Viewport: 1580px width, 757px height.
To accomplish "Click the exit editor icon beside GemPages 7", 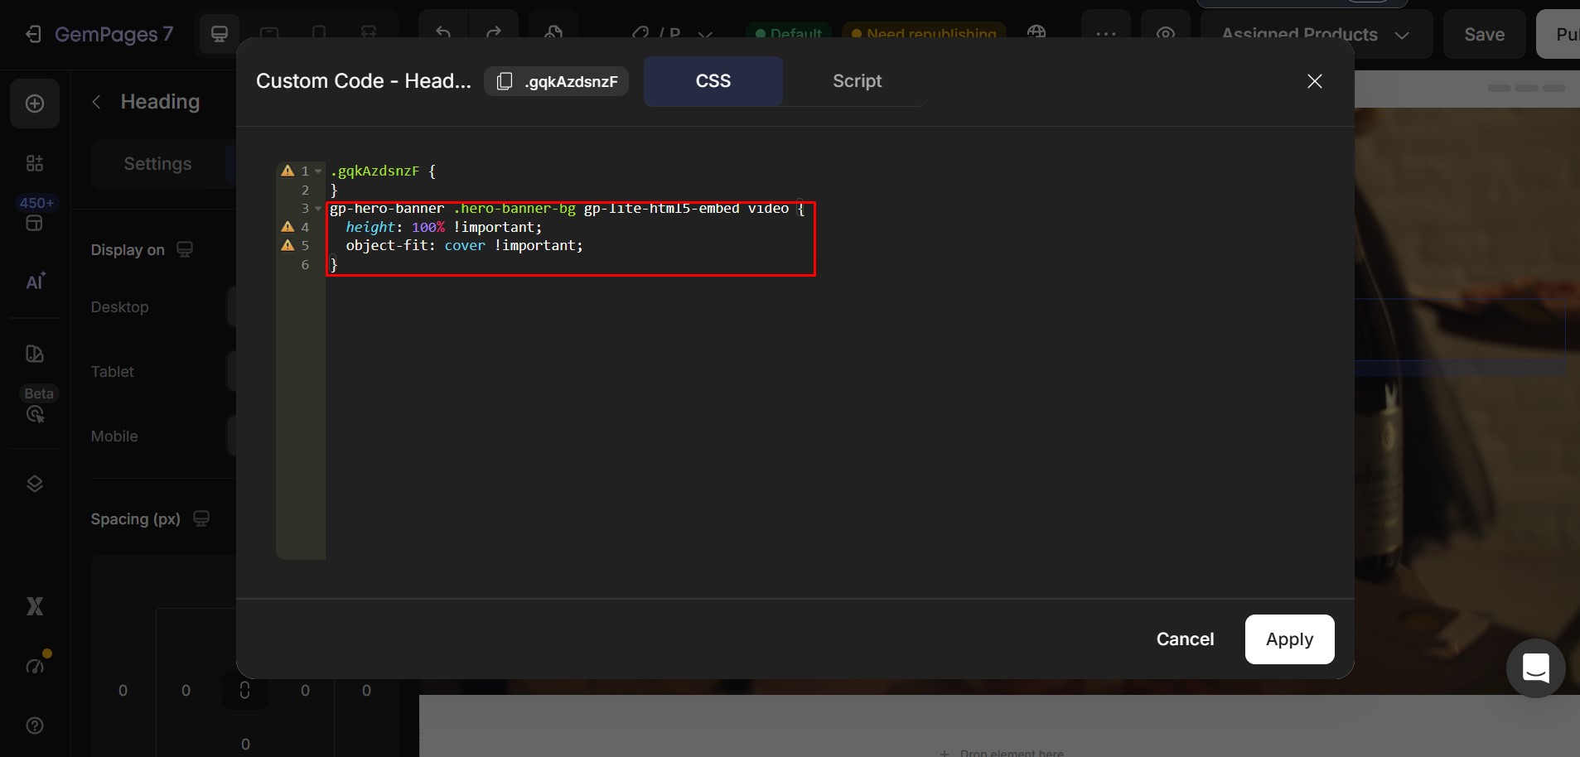I will click(33, 34).
